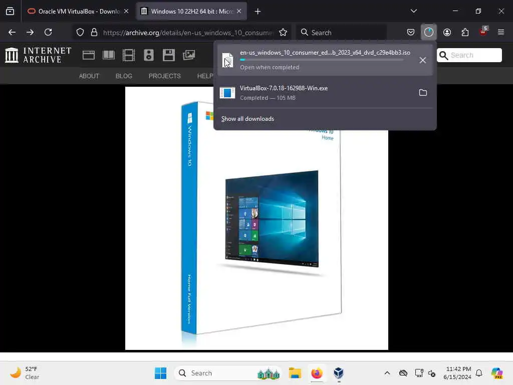The image size is (513, 385).
Task: Open the clock showing 11:42 PM
Action: click(x=457, y=373)
